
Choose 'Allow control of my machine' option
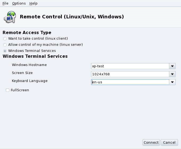click(5, 45)
